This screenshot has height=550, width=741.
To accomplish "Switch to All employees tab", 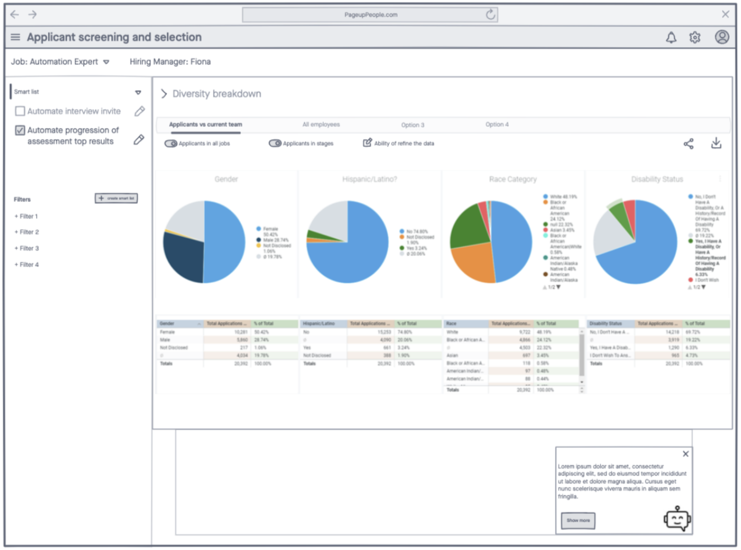I will pyautogui.click(x=321, y=124).
